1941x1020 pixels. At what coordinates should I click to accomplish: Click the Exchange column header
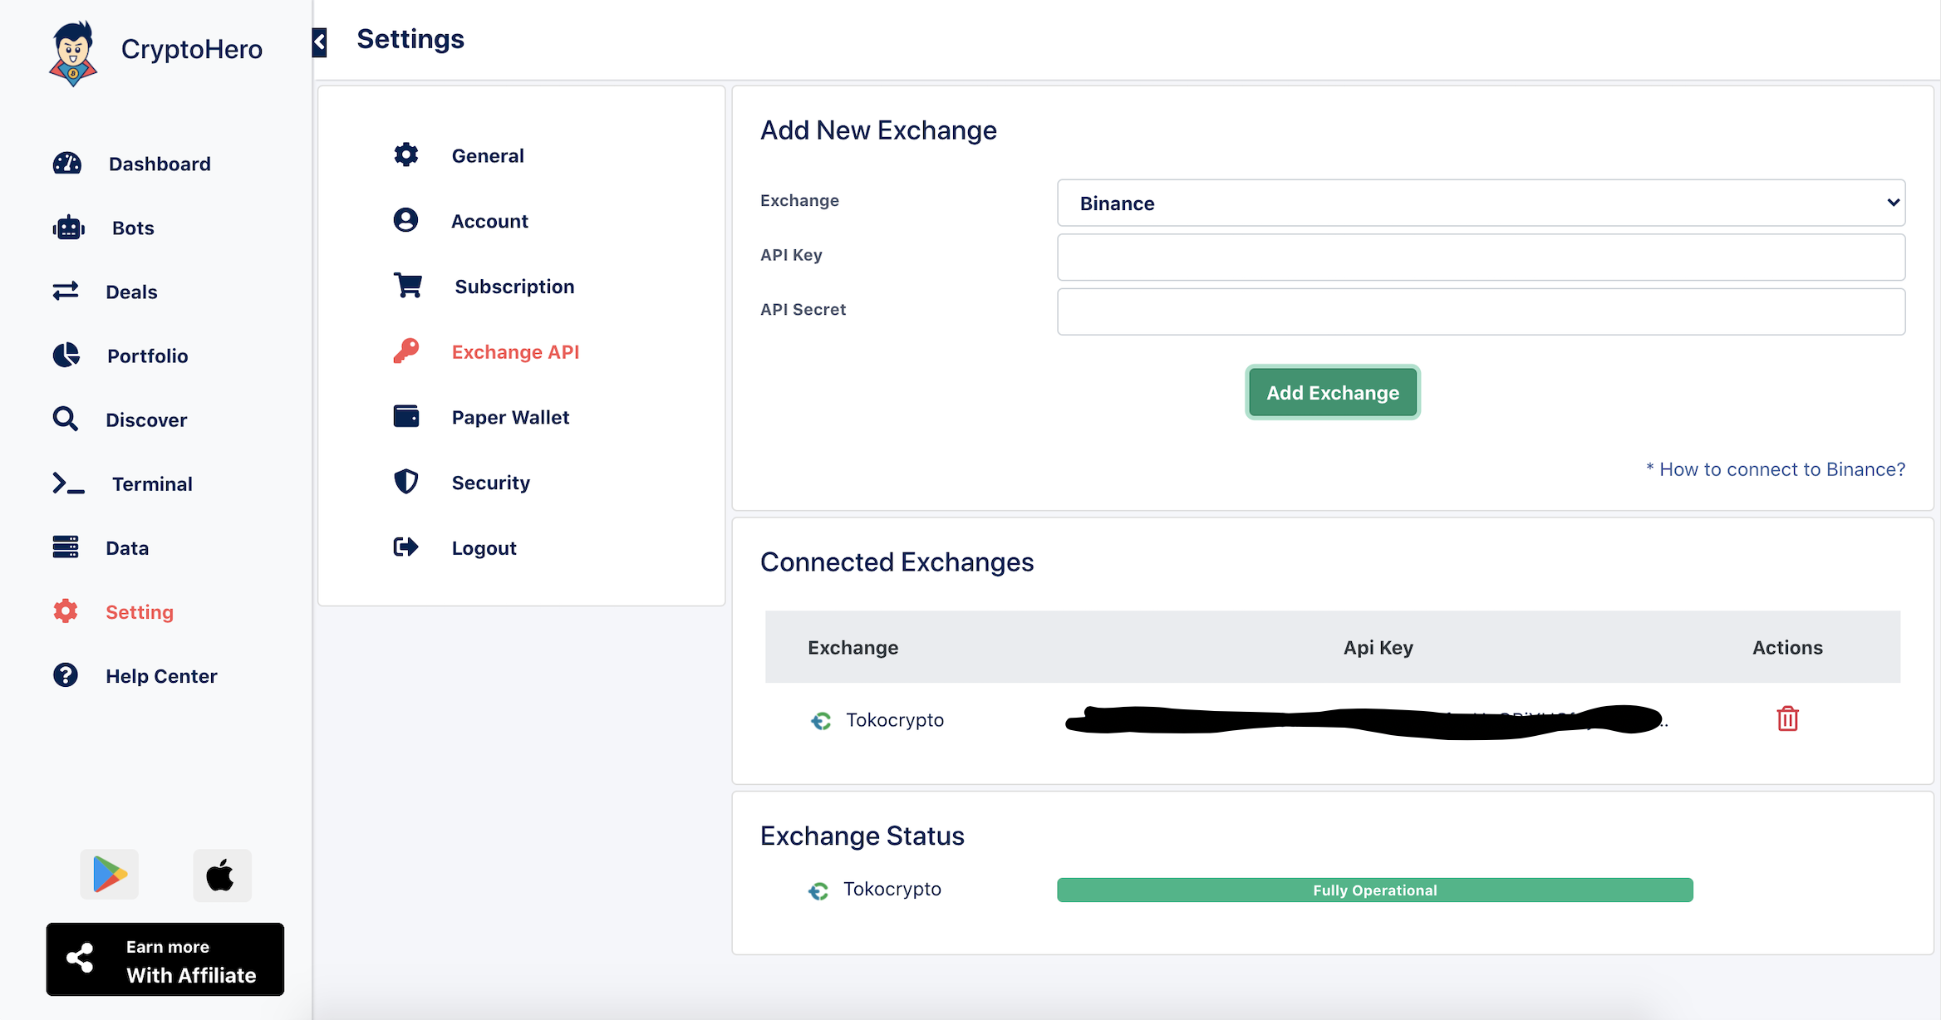(x=853, y=647)
